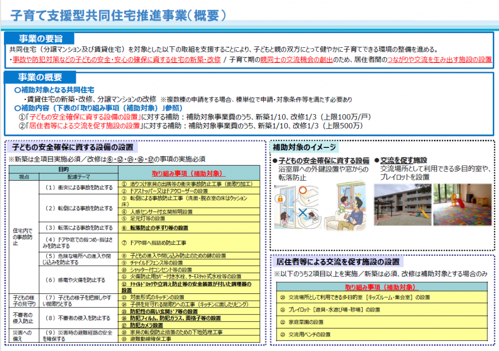Click row ⑲ 避難動線確保工事
Image resolution: width=499 pixels, height=351 pixels.
(x=189, y=339)
